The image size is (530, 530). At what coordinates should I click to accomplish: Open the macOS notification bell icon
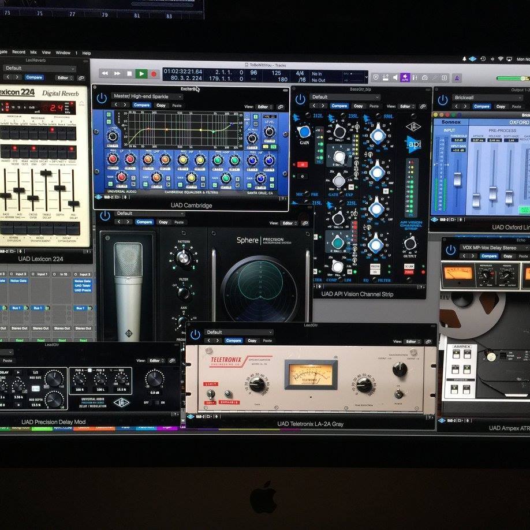pyautogui.click(x=464, y=59)
